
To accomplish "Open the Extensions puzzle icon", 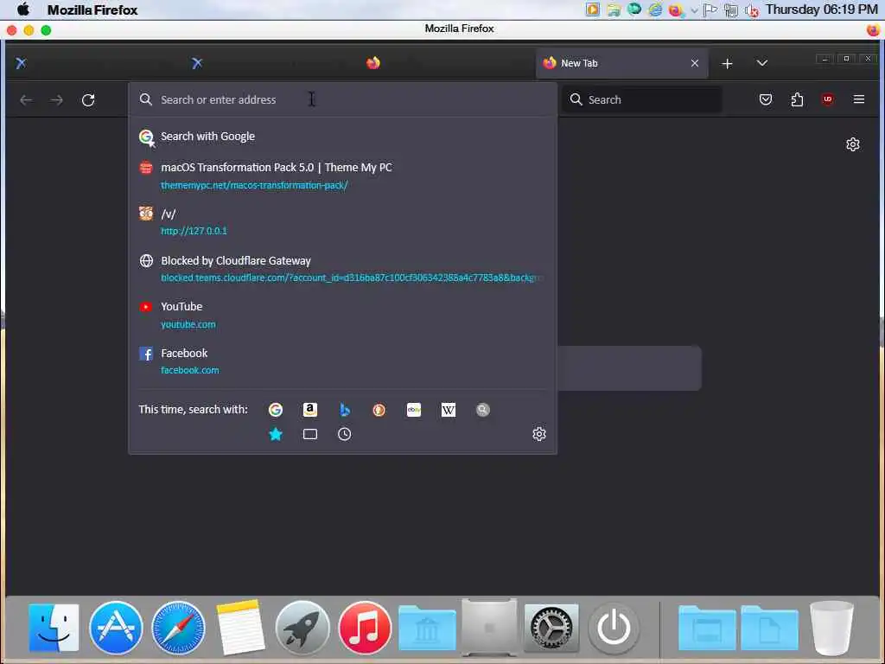I will 796,99.
